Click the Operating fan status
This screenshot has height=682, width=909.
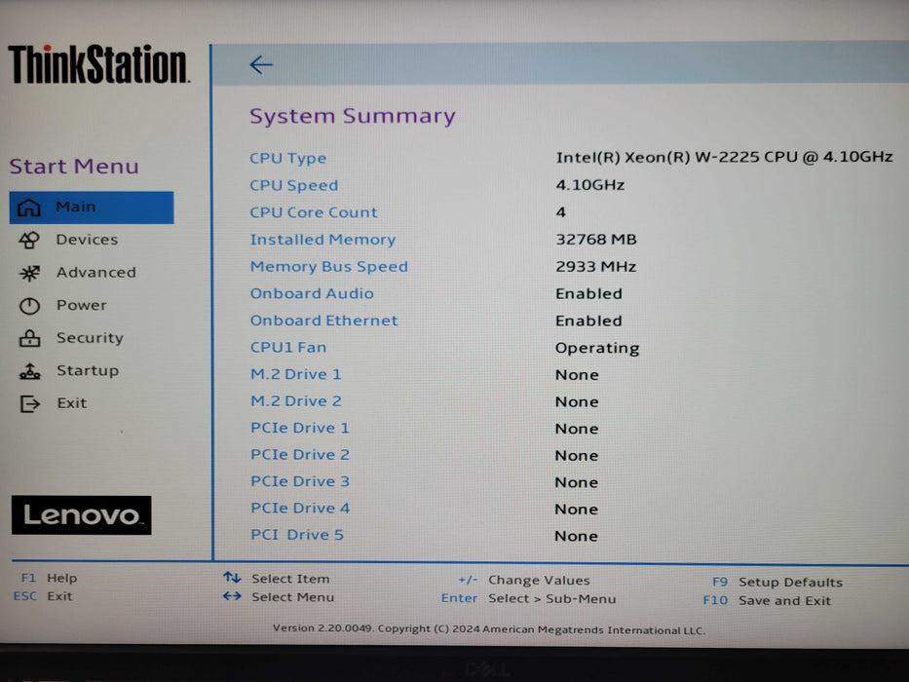[597, 349]
